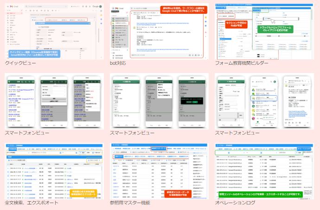
Task: Open the 全文検索、エクスポート screenshot thumbnail
Action: 53,170
